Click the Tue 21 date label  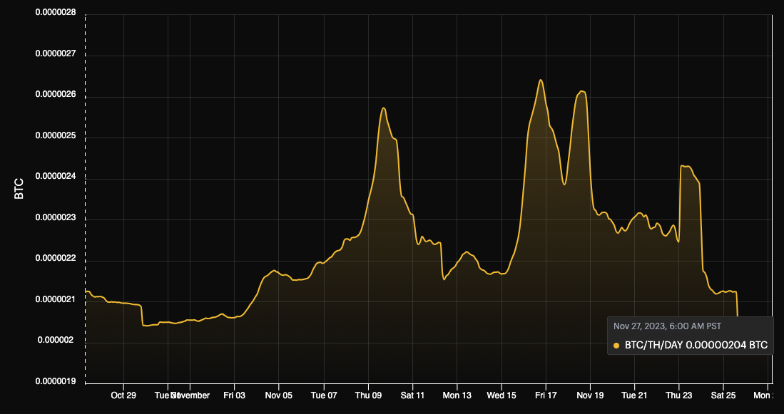click(x=634, y=395)
